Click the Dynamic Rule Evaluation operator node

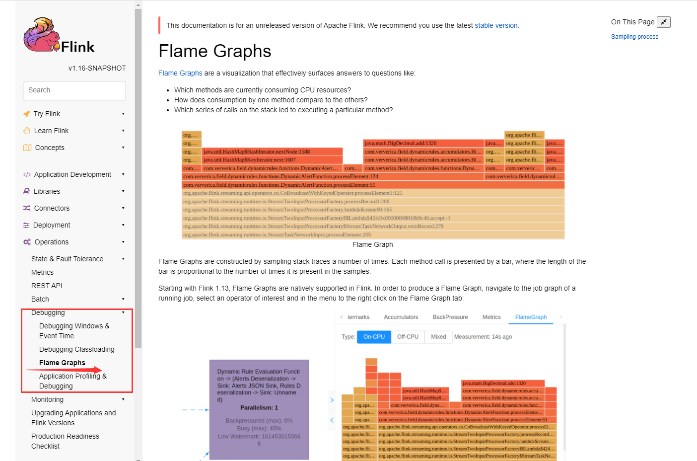(259, 409)
